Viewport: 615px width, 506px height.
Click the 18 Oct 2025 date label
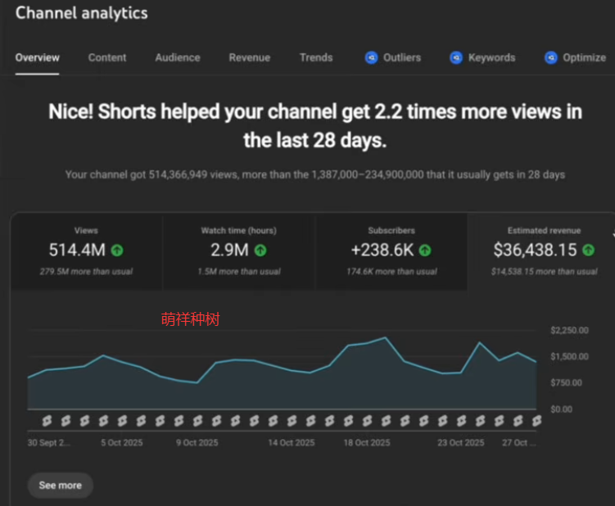367,443
